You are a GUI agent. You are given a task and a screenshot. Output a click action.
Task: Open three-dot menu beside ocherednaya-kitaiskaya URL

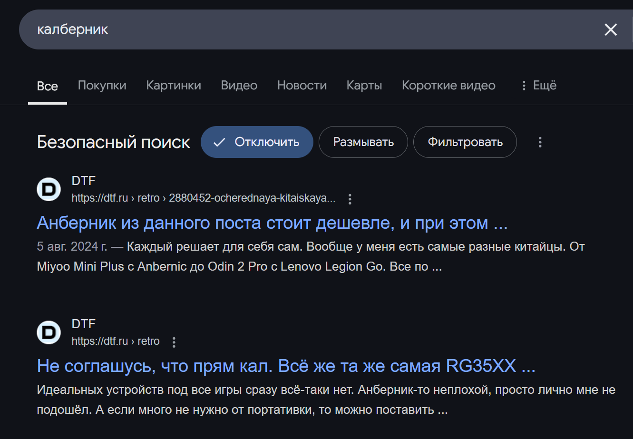click(x=350, y=199)
